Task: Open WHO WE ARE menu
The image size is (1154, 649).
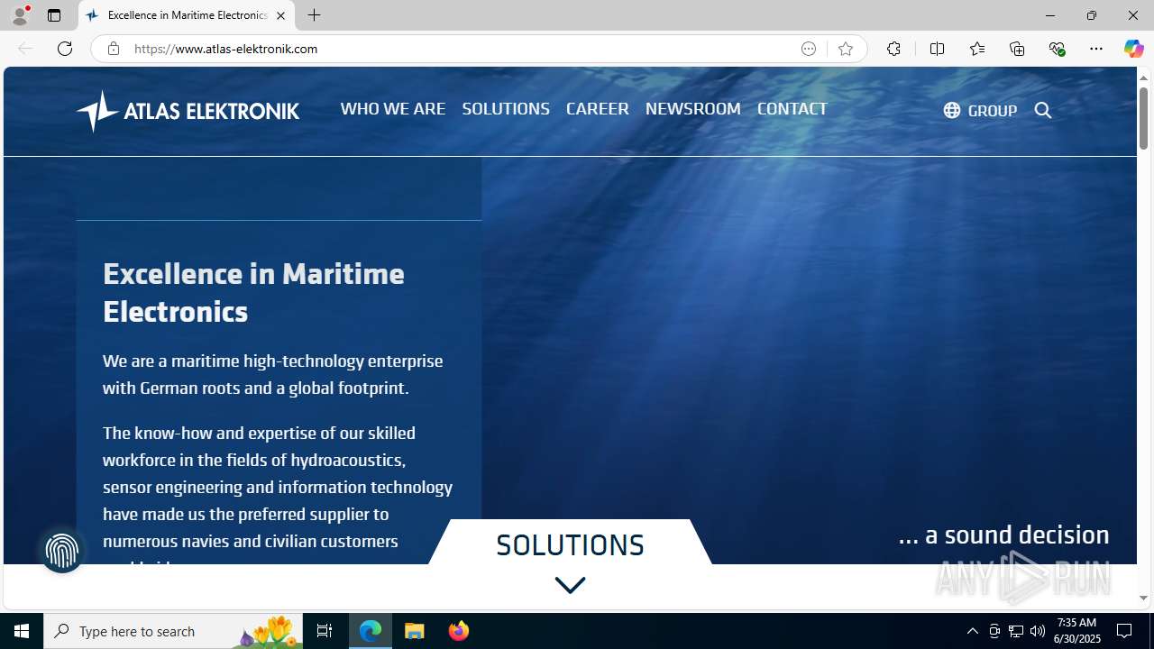Action: pos(393,108)
